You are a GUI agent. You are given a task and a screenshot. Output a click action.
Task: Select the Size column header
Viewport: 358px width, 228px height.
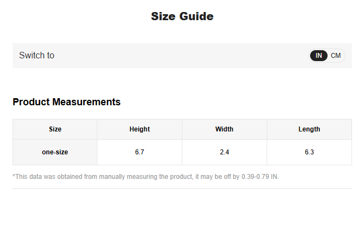click(x=55, y=129)
